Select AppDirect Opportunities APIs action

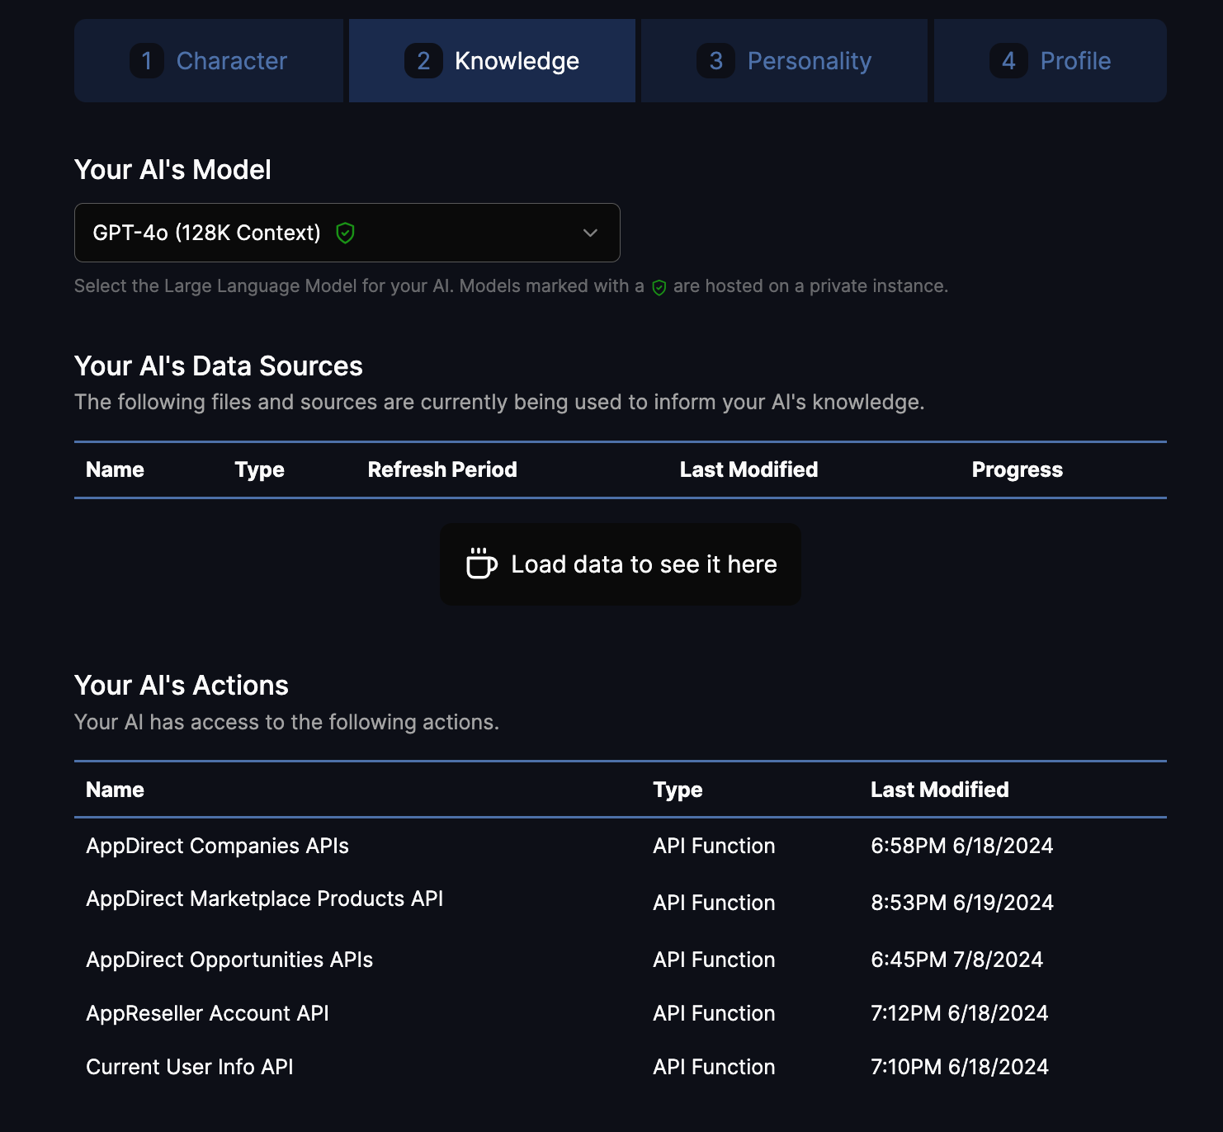point(621,960)
